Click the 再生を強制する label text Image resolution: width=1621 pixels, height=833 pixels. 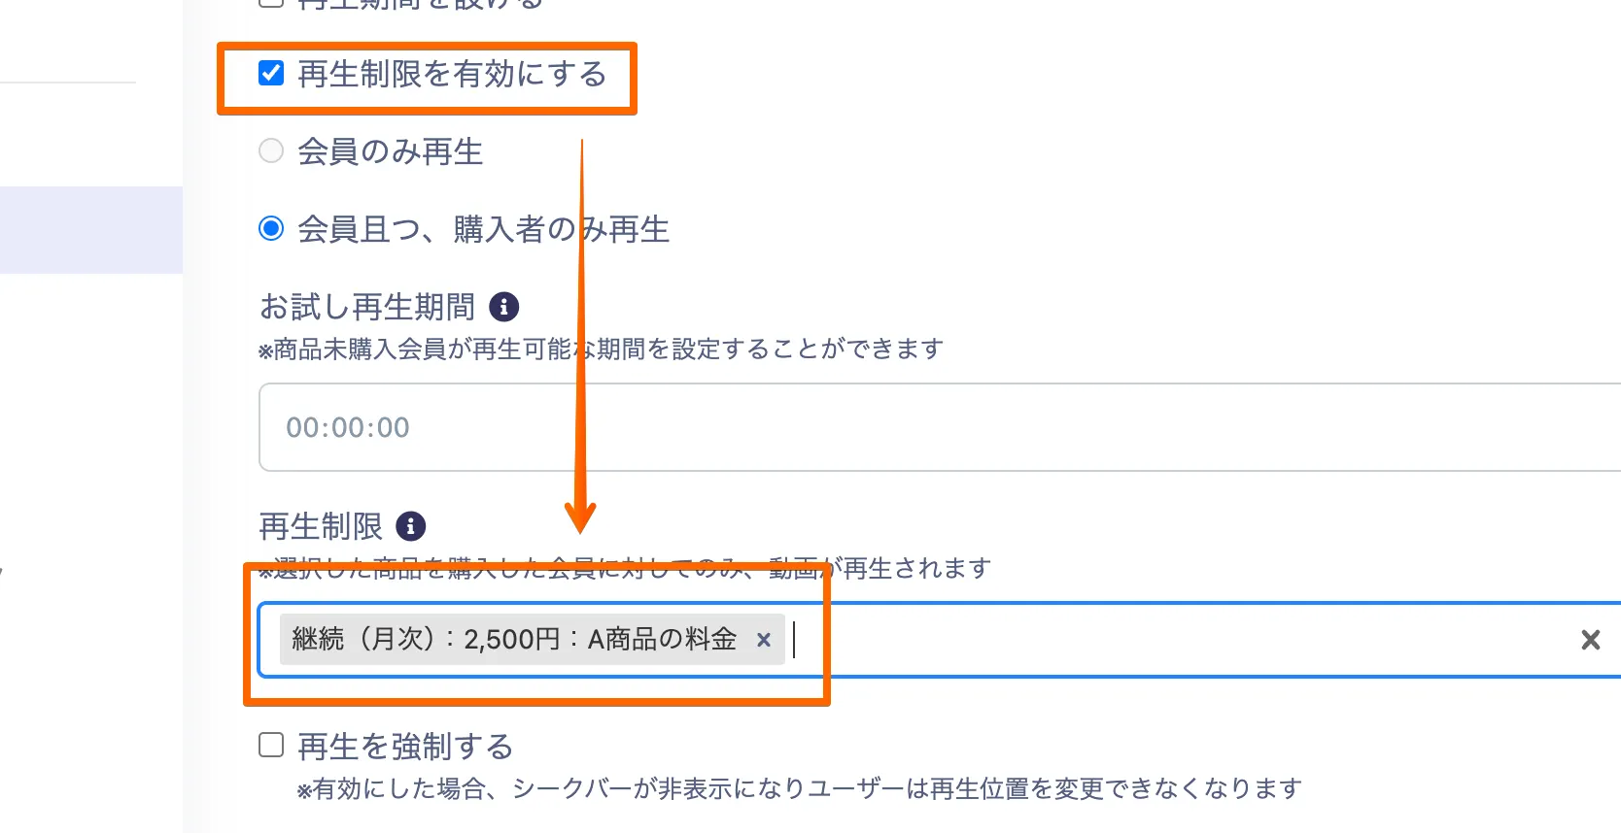(405, 747)
